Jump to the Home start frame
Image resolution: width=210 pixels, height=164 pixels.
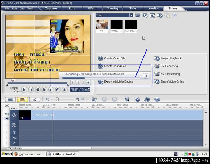(x=31, y=90)
